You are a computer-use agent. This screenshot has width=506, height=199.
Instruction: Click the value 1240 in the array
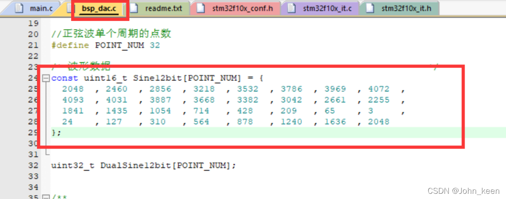click(292, 121)
